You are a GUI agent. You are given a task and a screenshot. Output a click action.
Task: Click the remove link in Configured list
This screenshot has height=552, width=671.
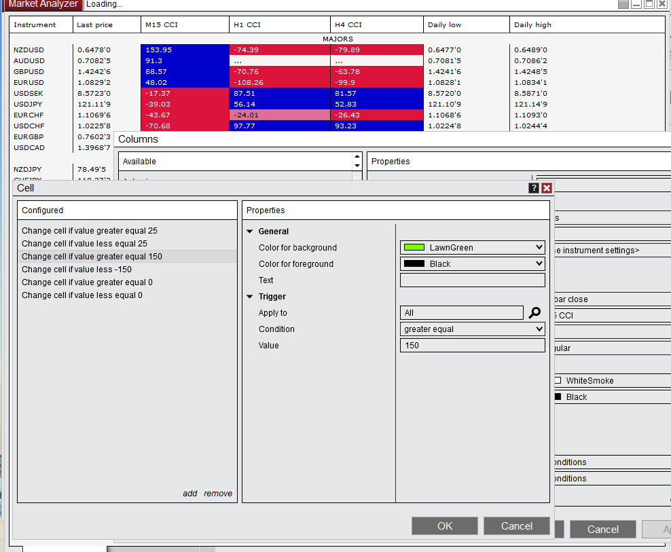218,494
